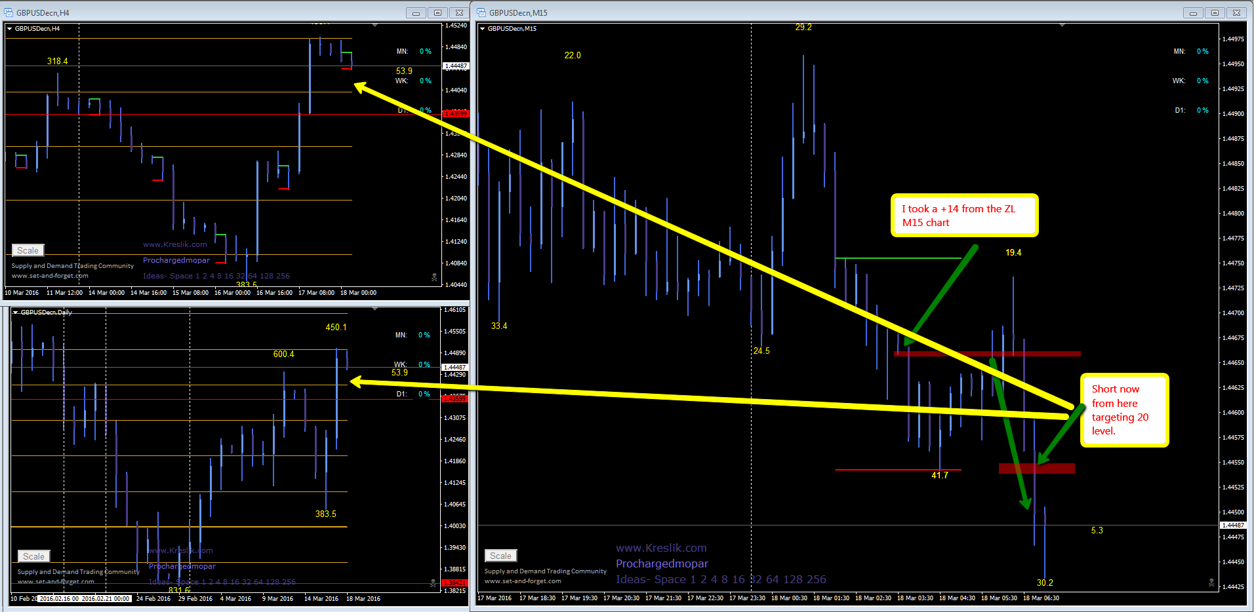Click the MN: 0 % value in Daily chart
Screen dimensions: 1254x612
[x=424, y=335]
